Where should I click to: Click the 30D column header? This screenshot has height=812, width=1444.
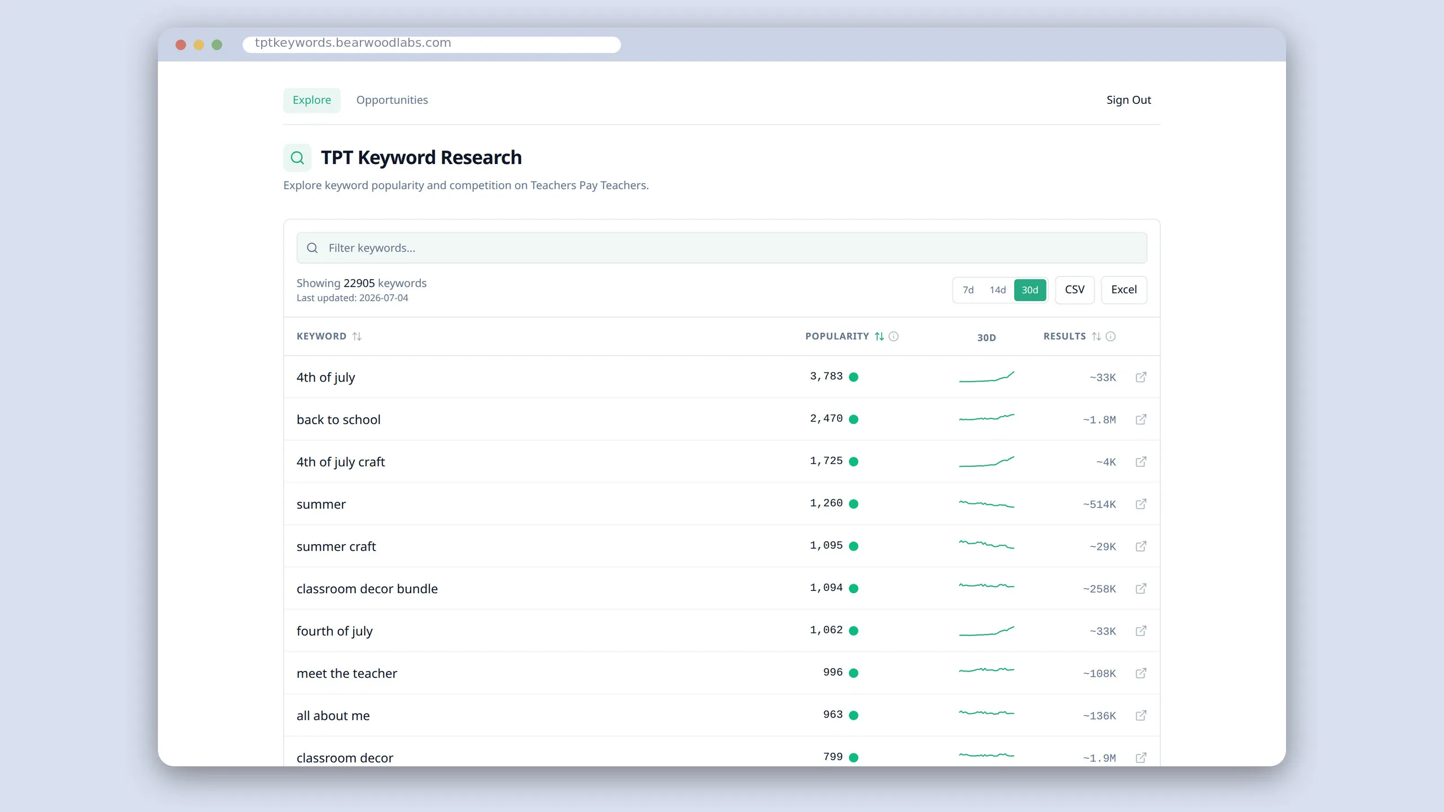[x=987, y=338]
